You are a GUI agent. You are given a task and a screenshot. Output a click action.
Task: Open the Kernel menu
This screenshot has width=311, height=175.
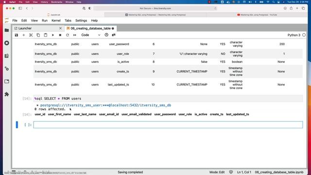coord(56,20)
